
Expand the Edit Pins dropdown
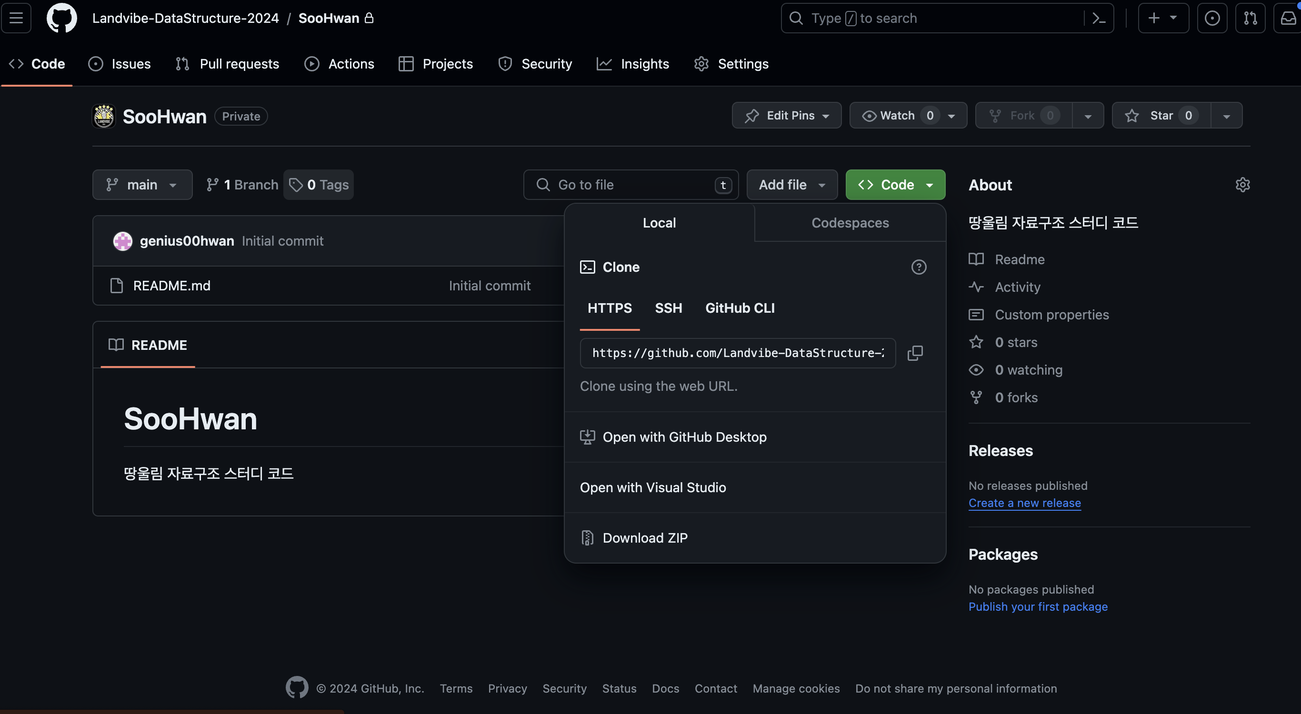tap(786, 116)
